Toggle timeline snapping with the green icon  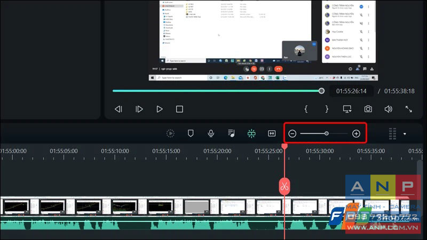click(251, 133)
